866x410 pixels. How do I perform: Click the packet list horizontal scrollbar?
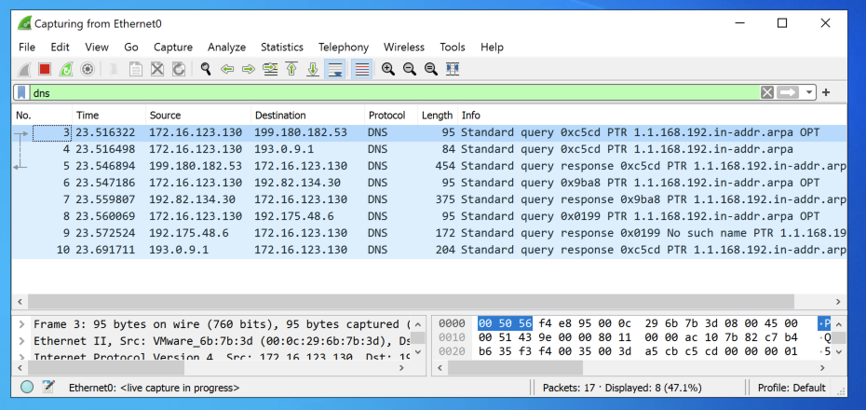[411, 302]
